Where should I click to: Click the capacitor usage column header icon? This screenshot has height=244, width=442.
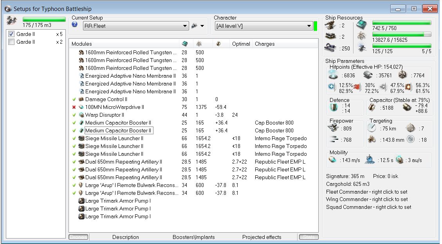coord(218,44)
